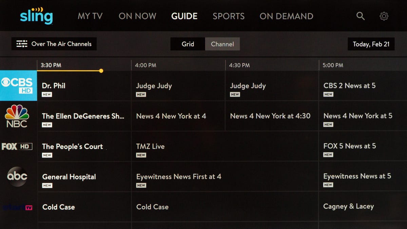Select Cagney & Lacey program
407x229 pixels.
coord(363,207)
